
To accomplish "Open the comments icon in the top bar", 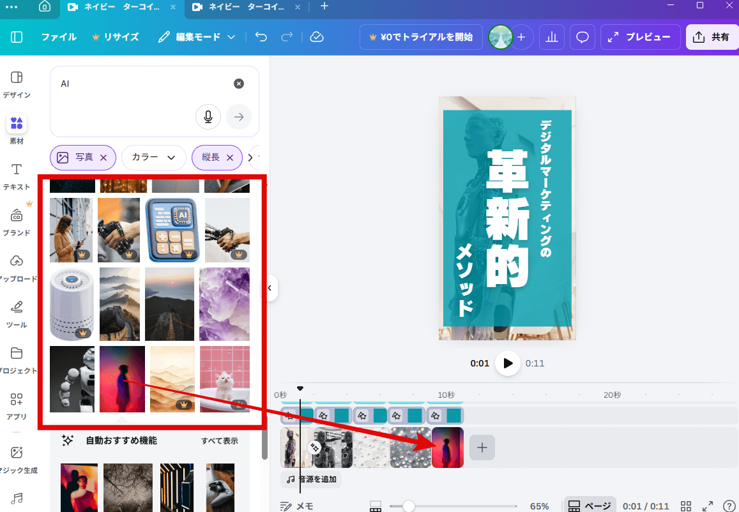I will 582,37.
